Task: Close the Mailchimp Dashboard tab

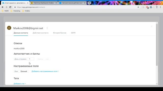Action: (56, 3)
